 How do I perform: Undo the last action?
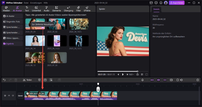(x=4, y=80)
